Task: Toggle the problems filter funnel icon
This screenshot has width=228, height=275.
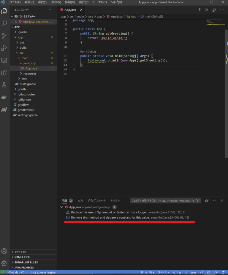Action: click(198, 201)
